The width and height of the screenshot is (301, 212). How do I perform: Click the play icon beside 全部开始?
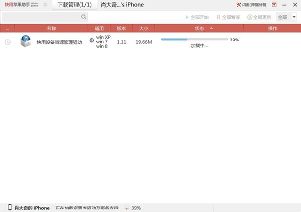(x=187, y=17)
